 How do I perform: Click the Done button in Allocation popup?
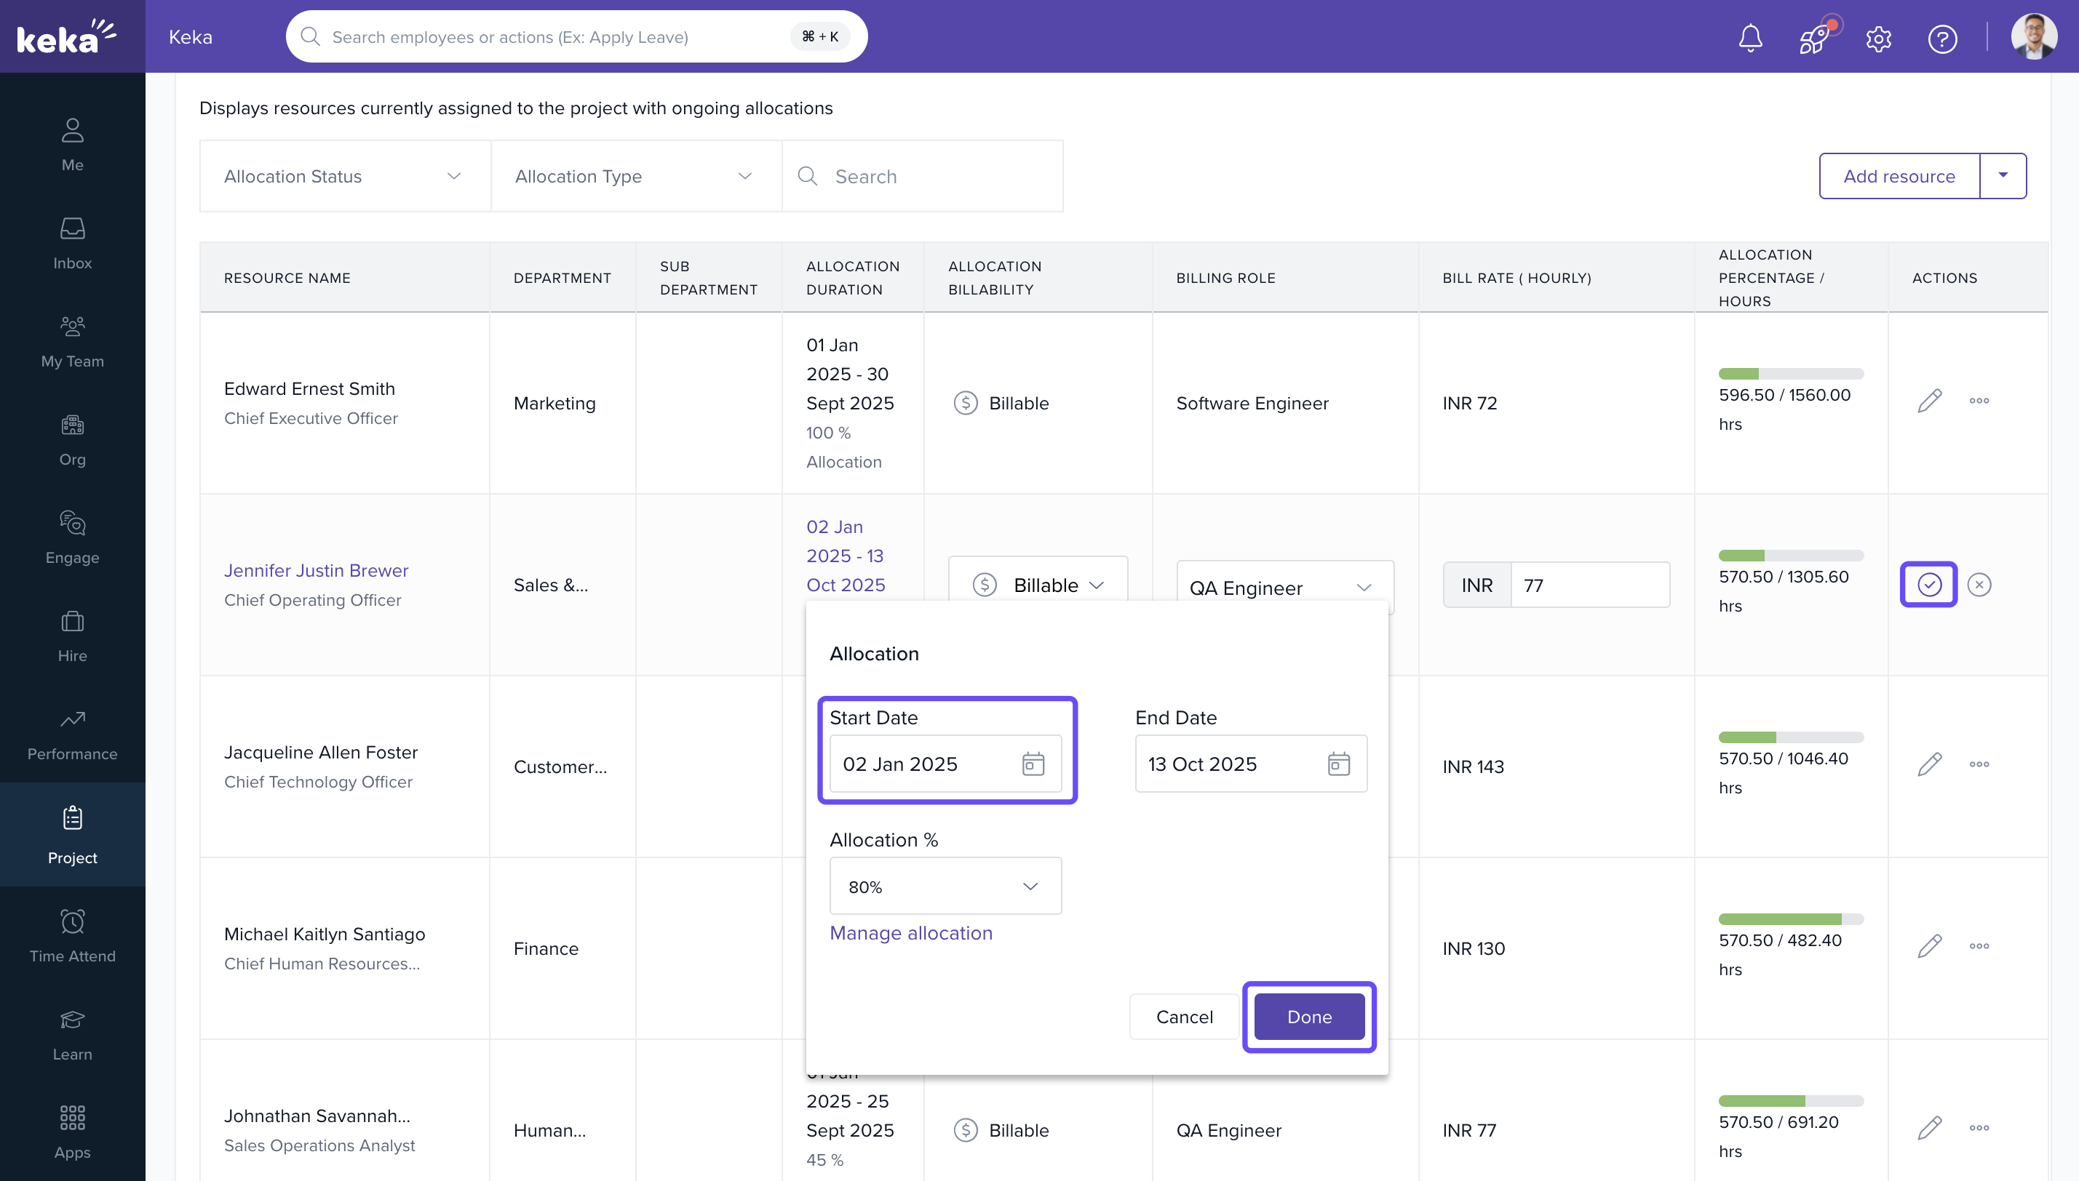[x=1309, y=1017]
